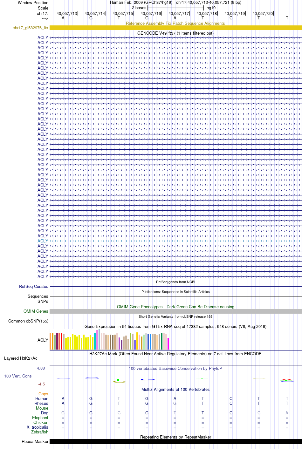Click the Scale label

[43, 8]
